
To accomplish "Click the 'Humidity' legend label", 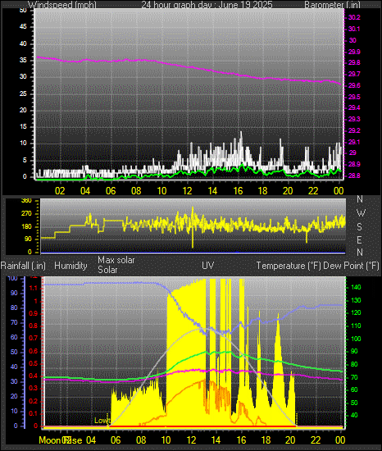I will tap(70, 266).
